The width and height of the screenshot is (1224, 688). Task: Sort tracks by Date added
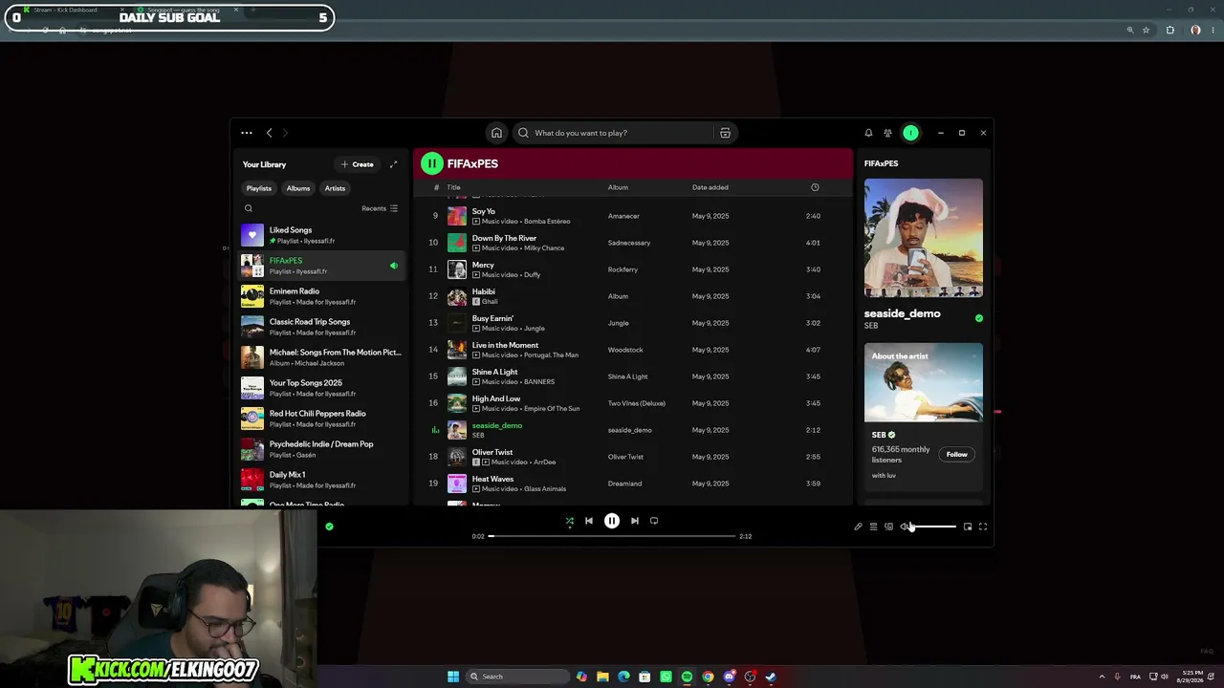710,187
